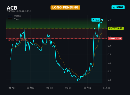Click the 3.2 y-axis value
This screenshot has width=130, height=95.
click(109, 54)
